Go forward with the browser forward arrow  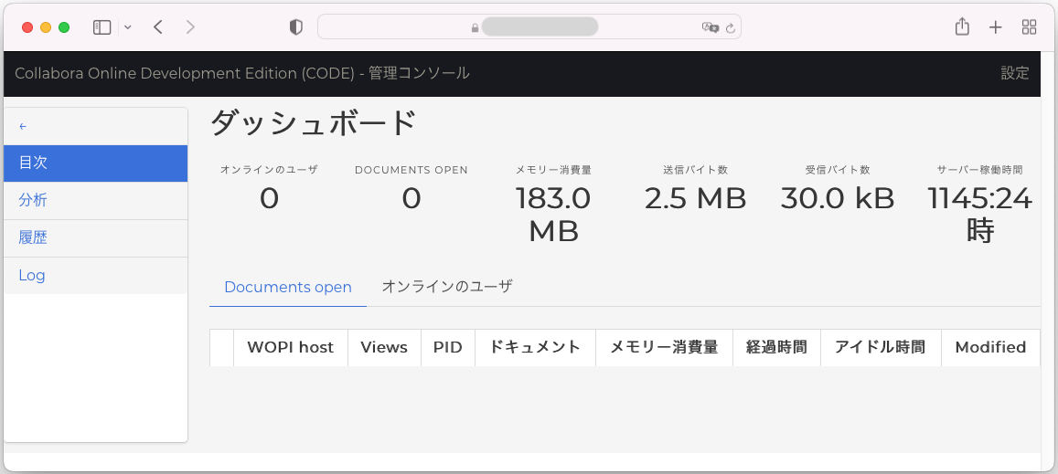point(190,27)
